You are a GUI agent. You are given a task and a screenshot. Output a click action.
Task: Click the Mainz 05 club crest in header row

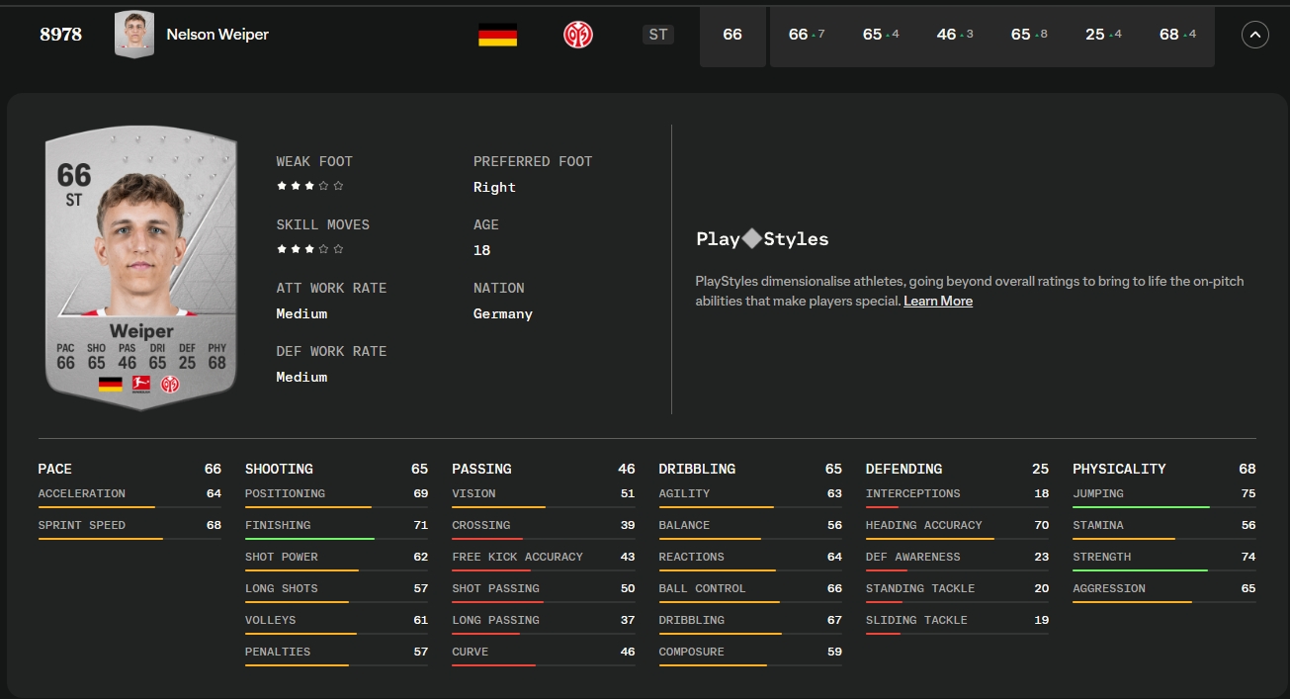coord(577,35)
